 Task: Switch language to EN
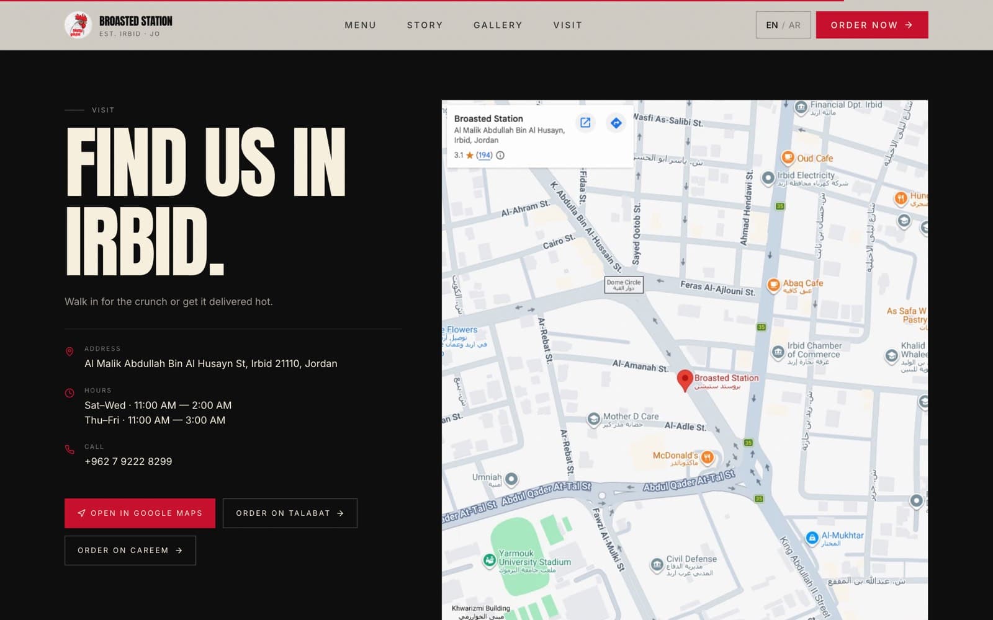coord(772,25)
